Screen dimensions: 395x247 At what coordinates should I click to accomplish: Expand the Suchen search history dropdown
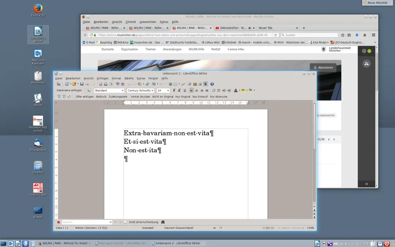point(110,222)
